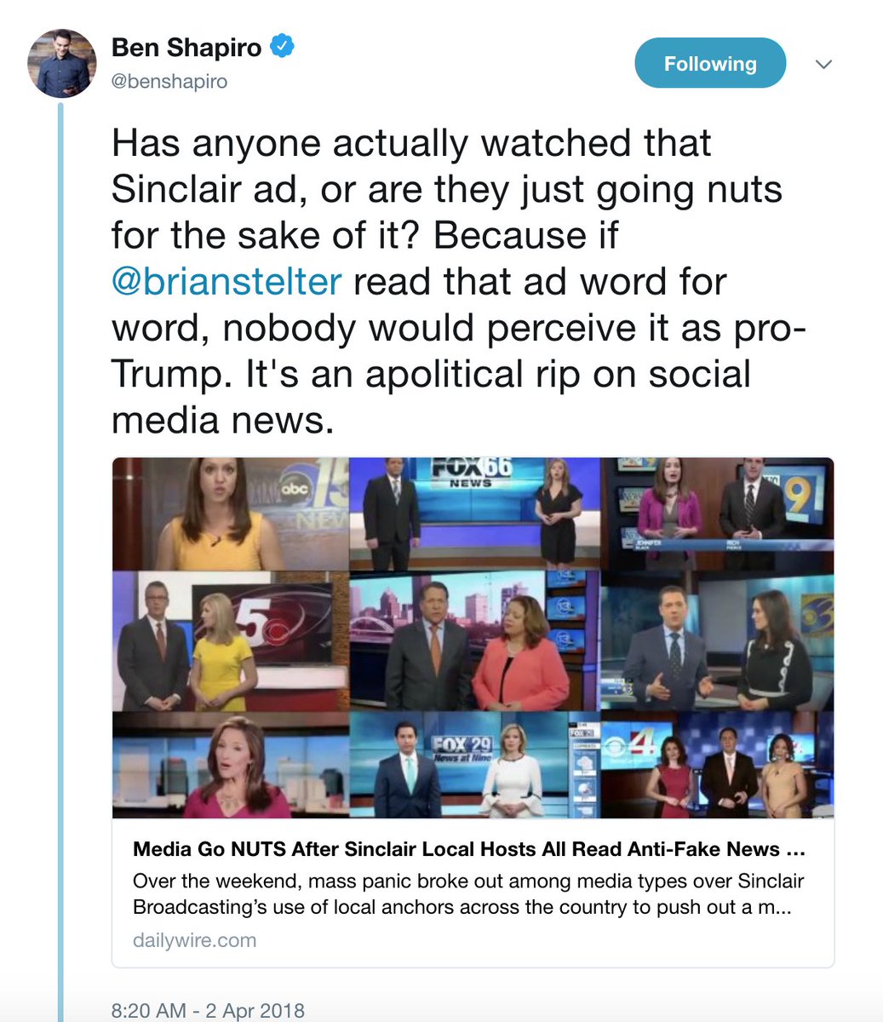Click the channel 5 anchors image
This screenshot has height=1022, width=883.
(231, 641)
